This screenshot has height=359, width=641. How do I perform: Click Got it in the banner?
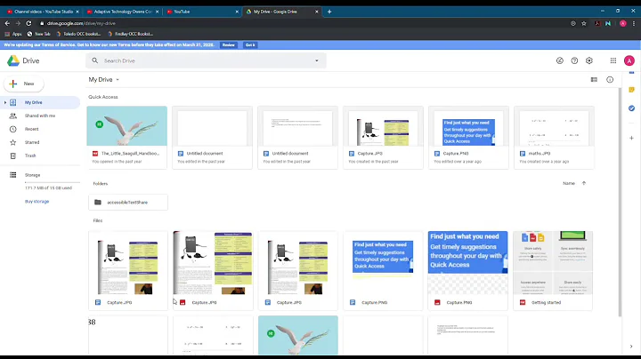click(250, 44)
